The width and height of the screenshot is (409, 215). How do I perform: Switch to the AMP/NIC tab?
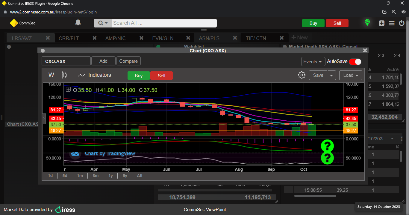tap(116, 38)
